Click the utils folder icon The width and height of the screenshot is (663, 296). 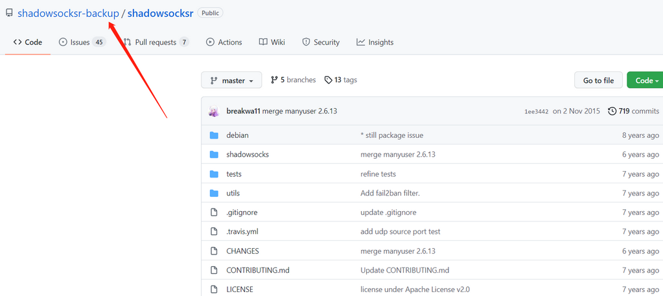click(x=214, y=193)
